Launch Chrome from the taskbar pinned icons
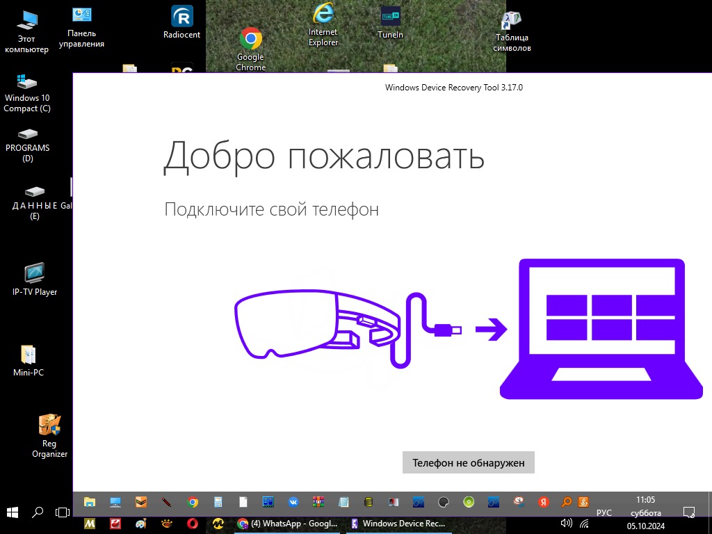712x534 pixels. [x=193, y=502]
